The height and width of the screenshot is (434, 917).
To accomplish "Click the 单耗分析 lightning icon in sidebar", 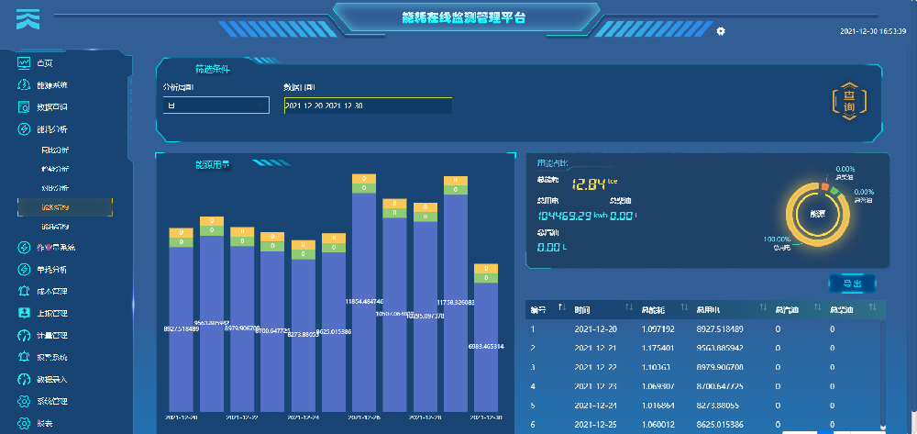I will [x=24, y=270].
